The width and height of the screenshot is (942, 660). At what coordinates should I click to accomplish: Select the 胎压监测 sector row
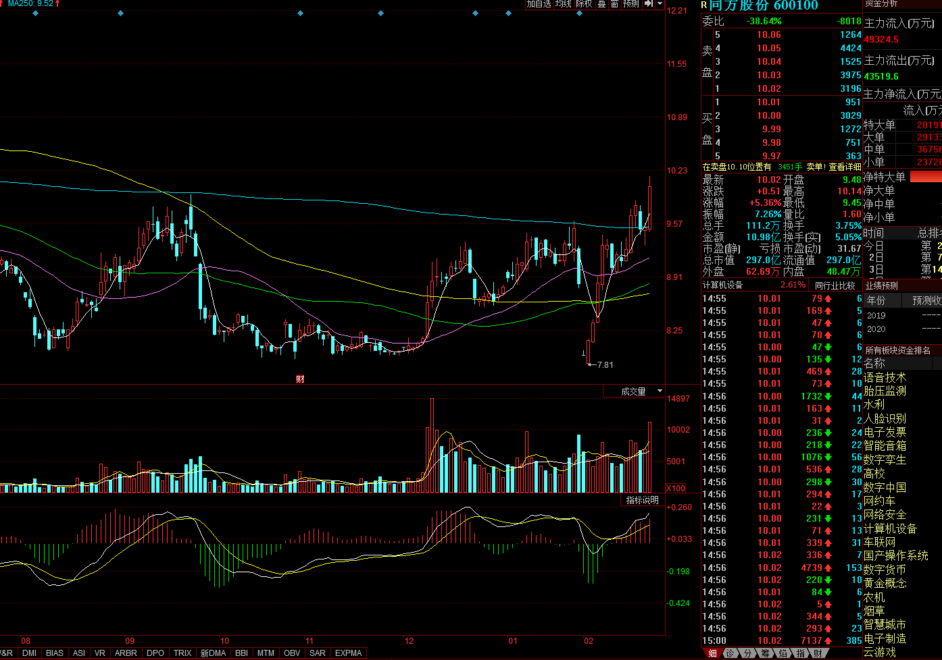885,391
